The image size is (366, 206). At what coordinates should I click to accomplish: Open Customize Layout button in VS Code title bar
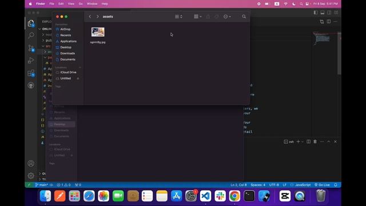pyautogui.click(x=336, y=13)
